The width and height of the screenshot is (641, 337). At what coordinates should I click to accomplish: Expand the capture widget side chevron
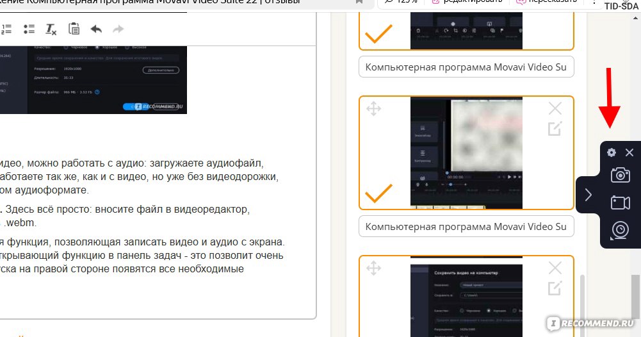[x=588, y=195]
